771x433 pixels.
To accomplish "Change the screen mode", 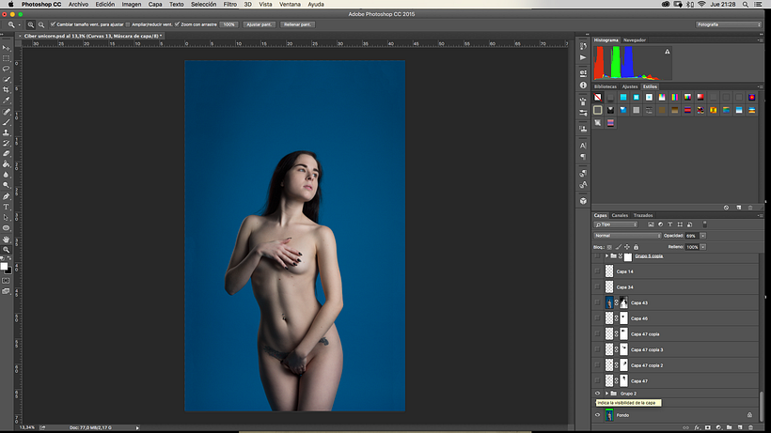I will [6, 291].
